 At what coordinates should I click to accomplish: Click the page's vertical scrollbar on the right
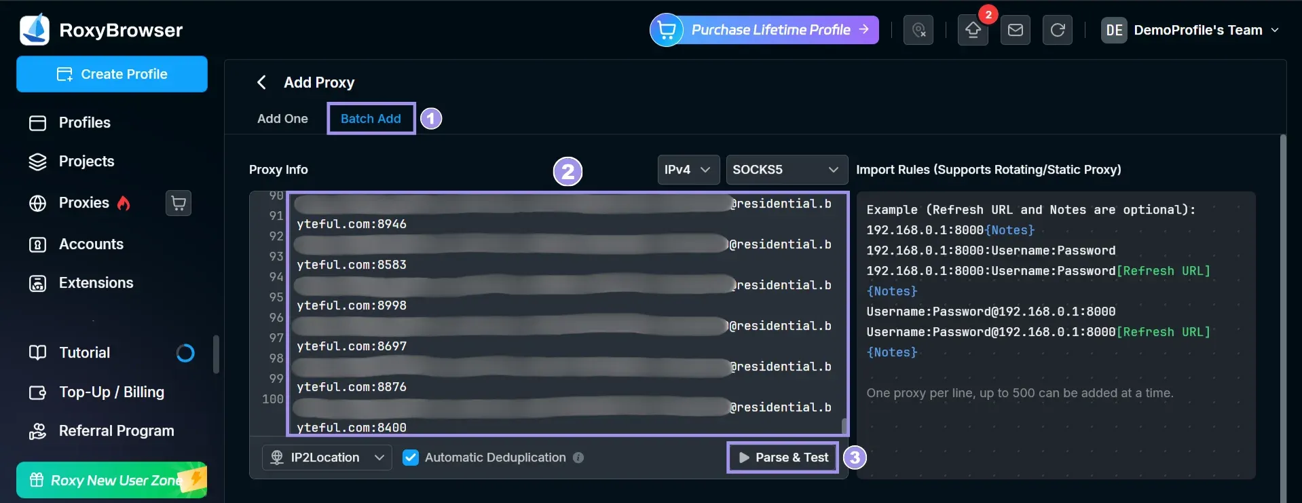(x=1282, y=319)
